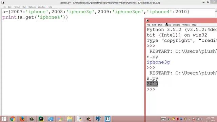Open the touch keyboard icon in system tray
Screen dimensions: 217x122
coord(163,119)
